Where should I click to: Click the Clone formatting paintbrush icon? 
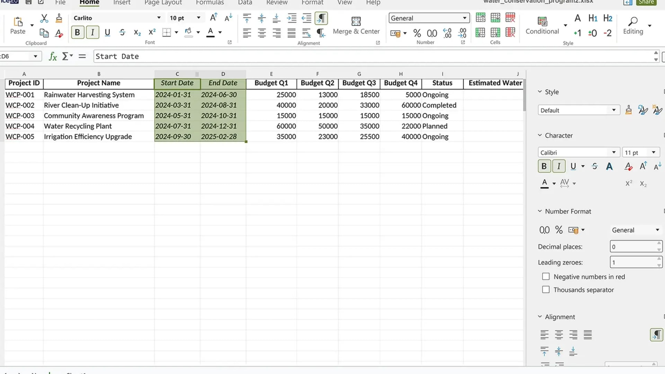point(59,18)
